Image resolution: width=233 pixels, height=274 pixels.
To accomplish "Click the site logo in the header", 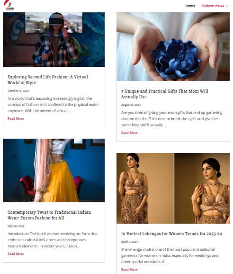I will pyautogui.click(x=9, y=6).
